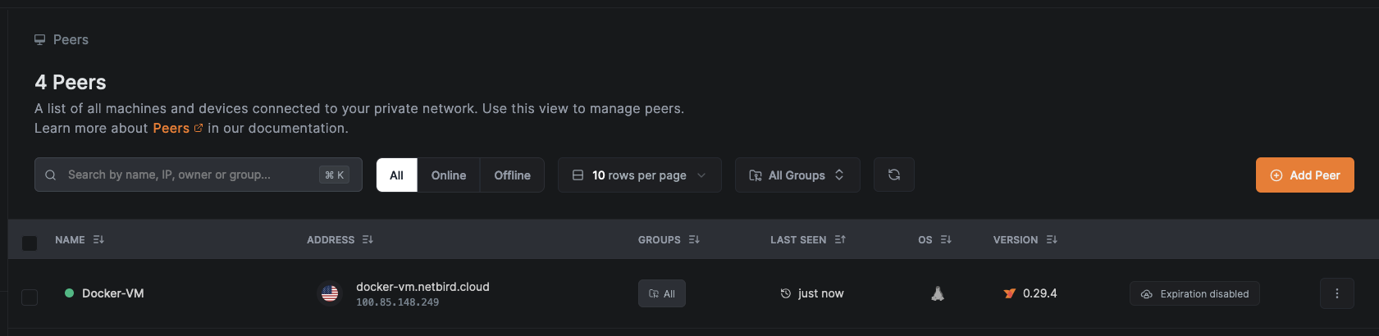Sort by Version using its sort icon
Viewport: 1379px width, 336px height.
click(1052, 240)
